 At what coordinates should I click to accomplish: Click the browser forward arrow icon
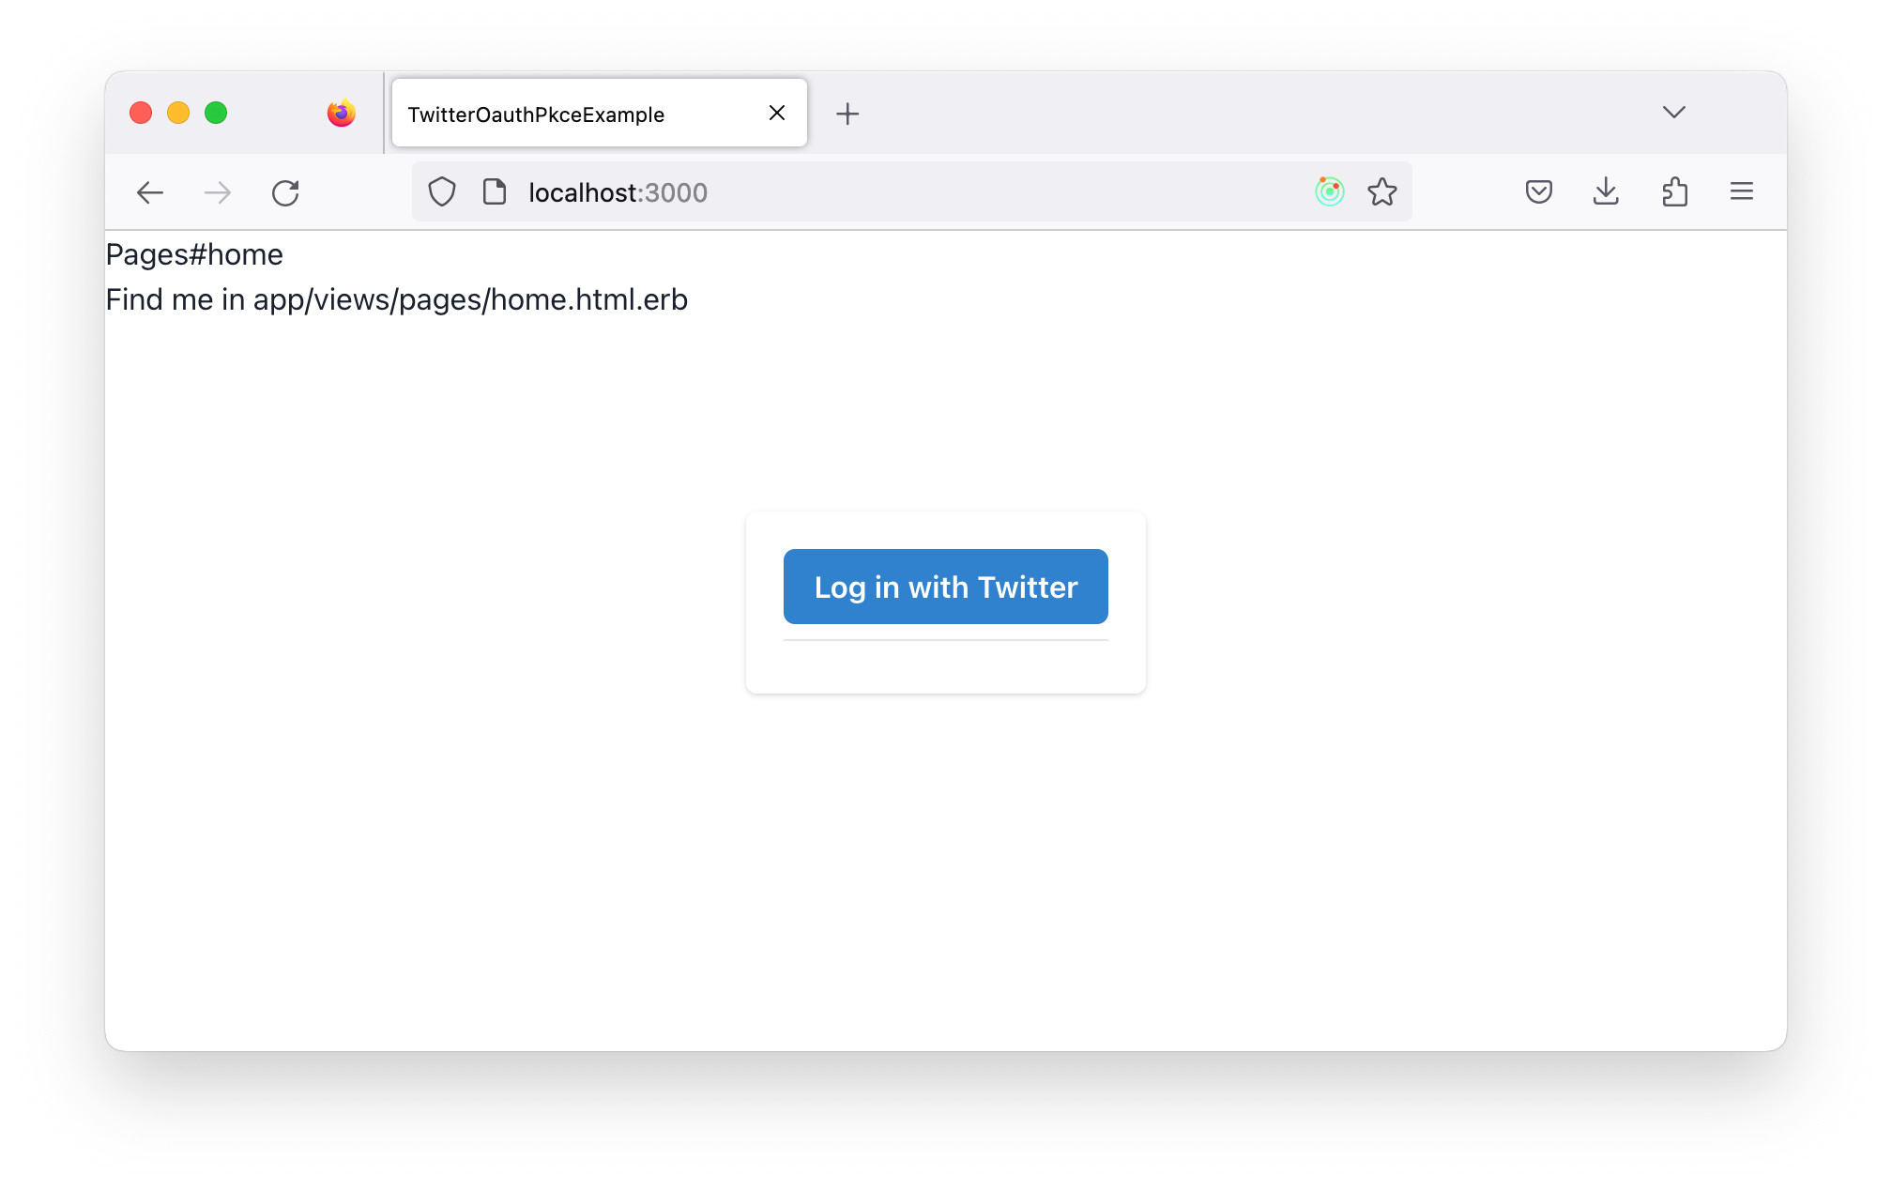(218, 192)
